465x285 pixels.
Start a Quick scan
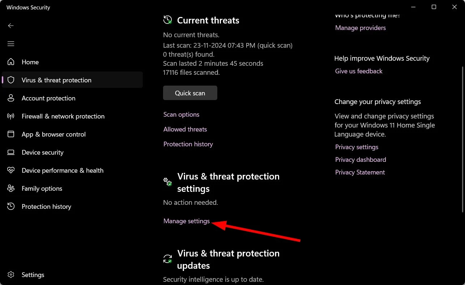click(x=190, y=93)
